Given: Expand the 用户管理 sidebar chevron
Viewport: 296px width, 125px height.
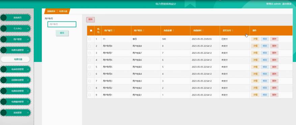Looking at the screenshot, I should click(x=28, y=39).
